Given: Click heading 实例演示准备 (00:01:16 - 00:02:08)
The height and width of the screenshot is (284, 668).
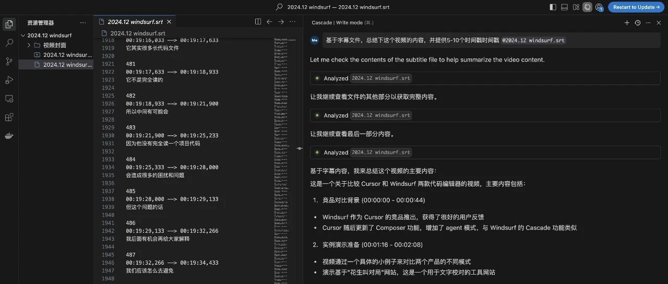Looking at the screenshot, I should pos(373,245).
